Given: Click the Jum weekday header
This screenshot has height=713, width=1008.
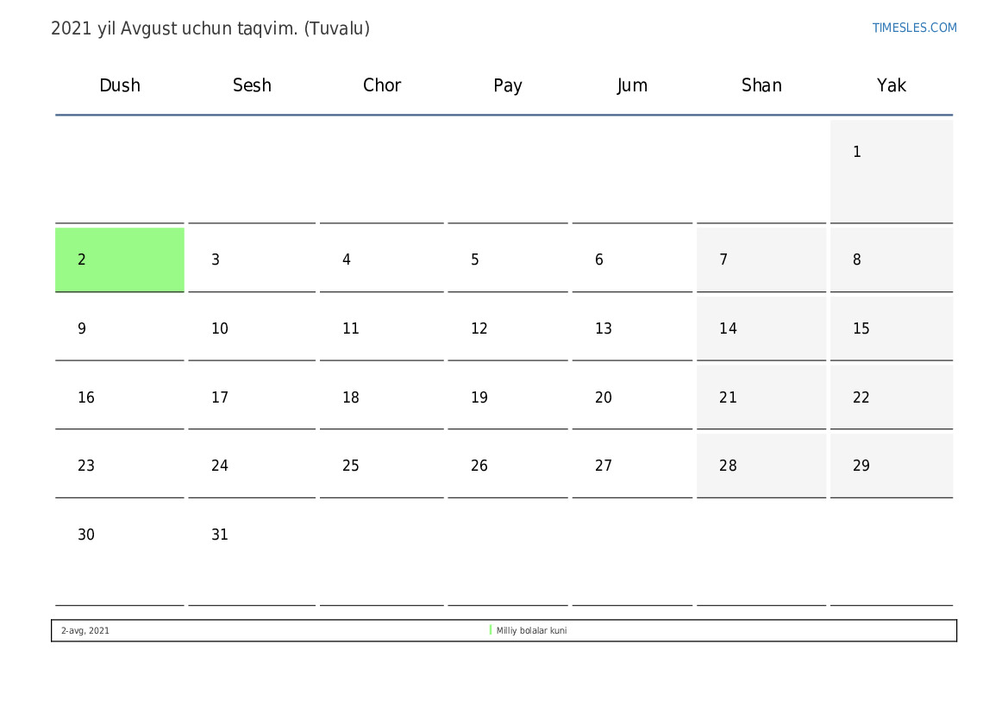Looking at the screenshot, I should 632,85.
